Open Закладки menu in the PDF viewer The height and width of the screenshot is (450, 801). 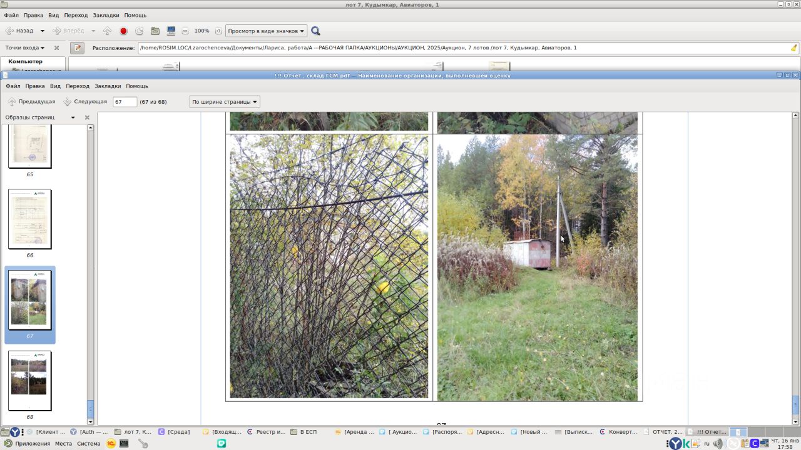[108, 86]
